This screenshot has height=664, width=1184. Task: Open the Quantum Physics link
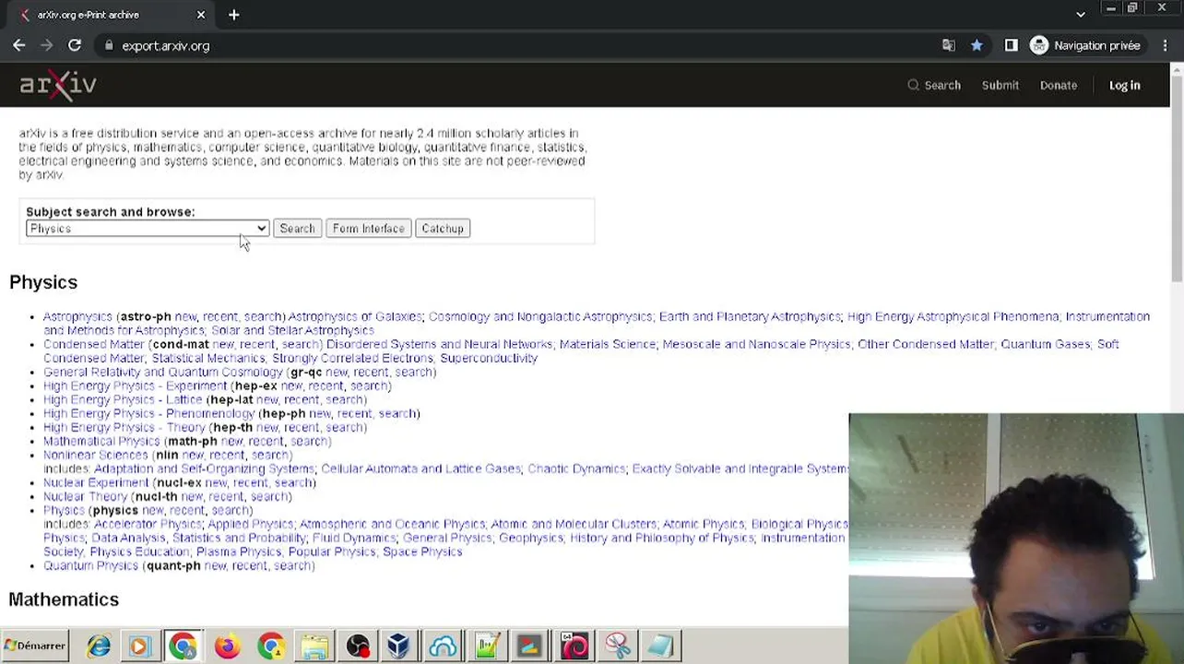[90, 565]
